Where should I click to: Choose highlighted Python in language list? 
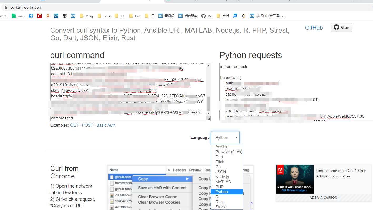[227, 192]
